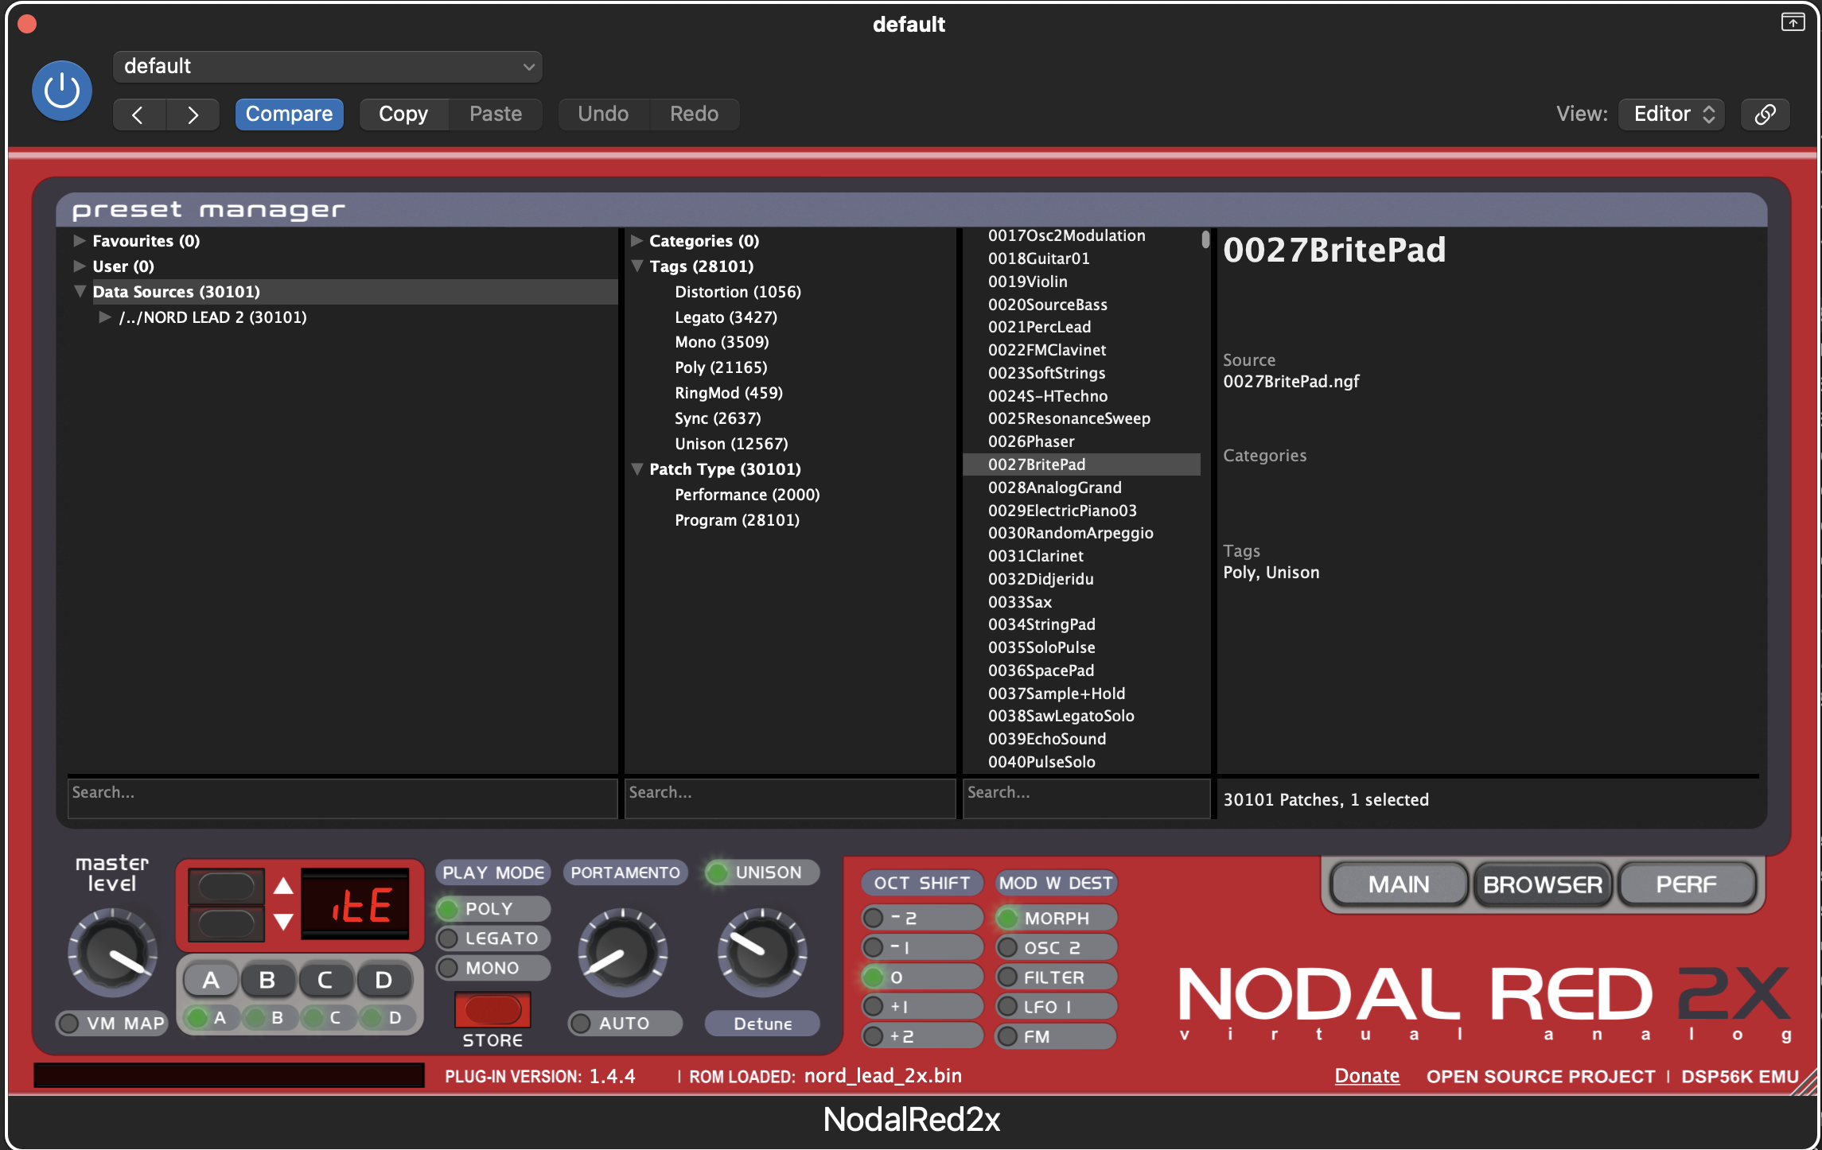Select slot A button
Screen dimensions: 1822x1150
(x=210, y=980)
